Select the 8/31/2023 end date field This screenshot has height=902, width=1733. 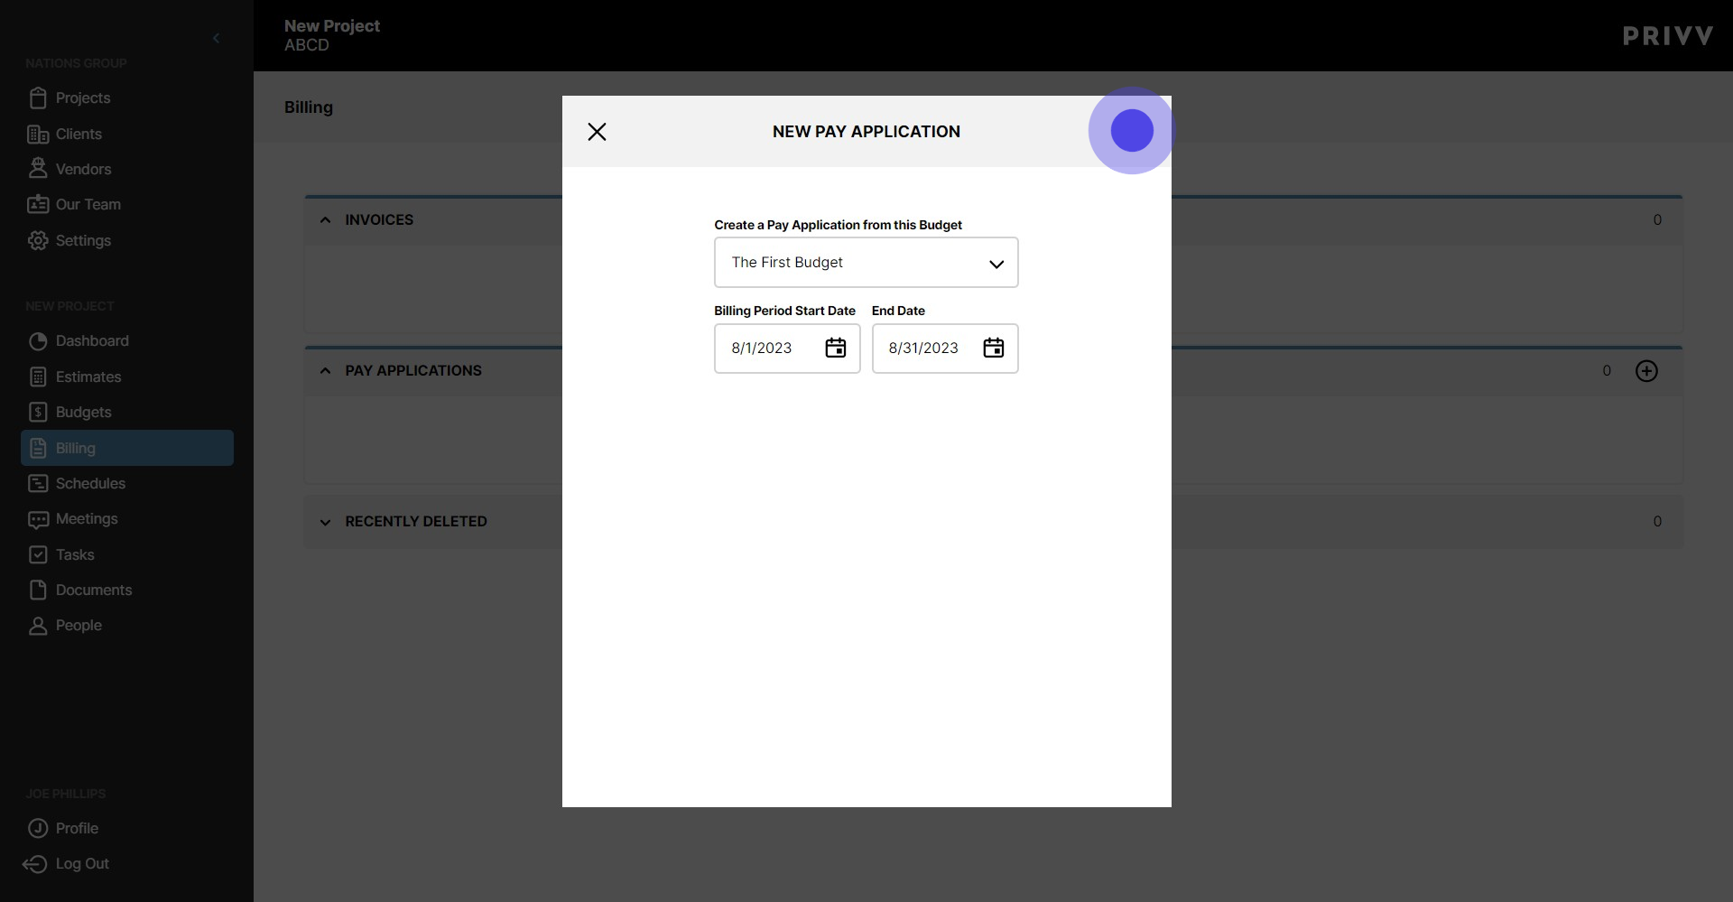[945, 349]
